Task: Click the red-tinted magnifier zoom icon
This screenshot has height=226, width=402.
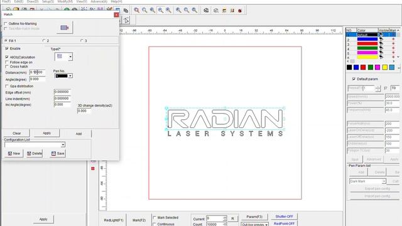Action: pyautogui.click(x=136, y=10)
